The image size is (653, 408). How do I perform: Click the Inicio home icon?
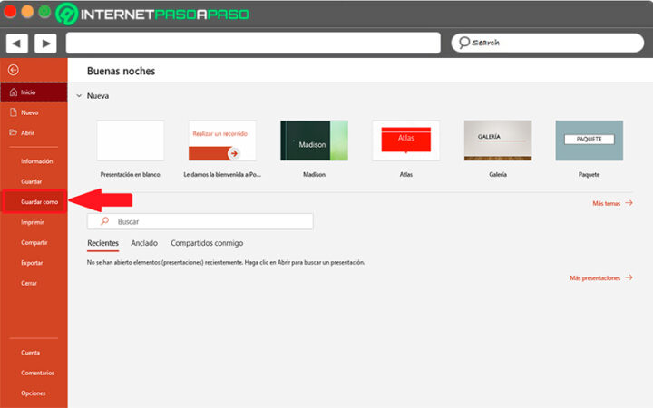[x=12, y=92]
